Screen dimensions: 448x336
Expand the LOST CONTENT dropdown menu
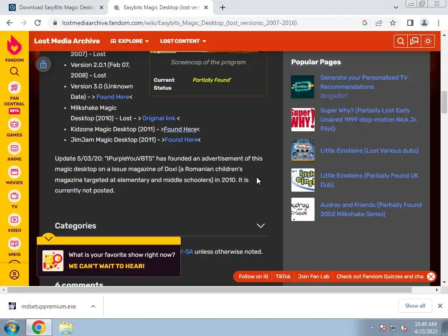coord(183,41)
